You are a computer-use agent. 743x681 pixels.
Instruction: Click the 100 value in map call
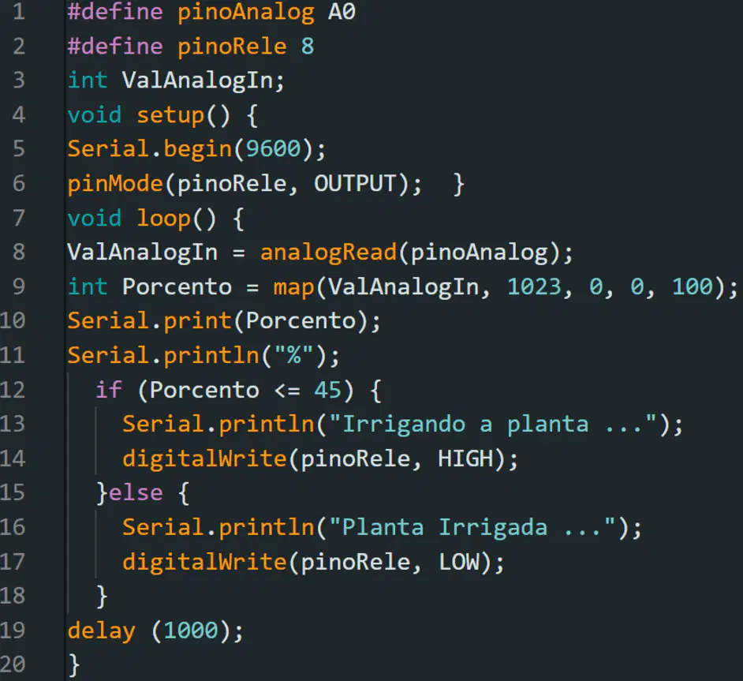(x=693, y=286)
